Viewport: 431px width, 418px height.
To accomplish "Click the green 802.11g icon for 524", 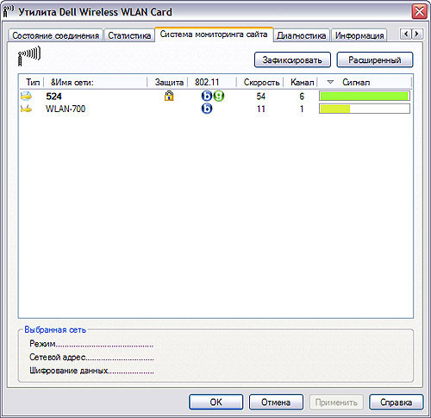I will tap(219, 96).
